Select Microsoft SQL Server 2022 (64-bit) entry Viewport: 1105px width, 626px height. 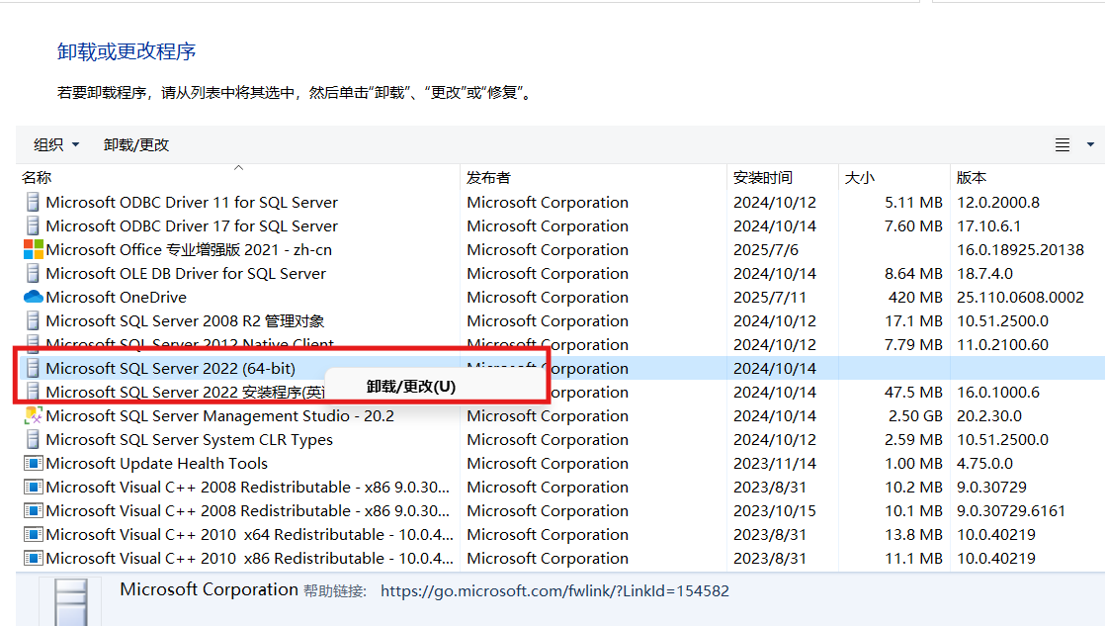[171, 368]
